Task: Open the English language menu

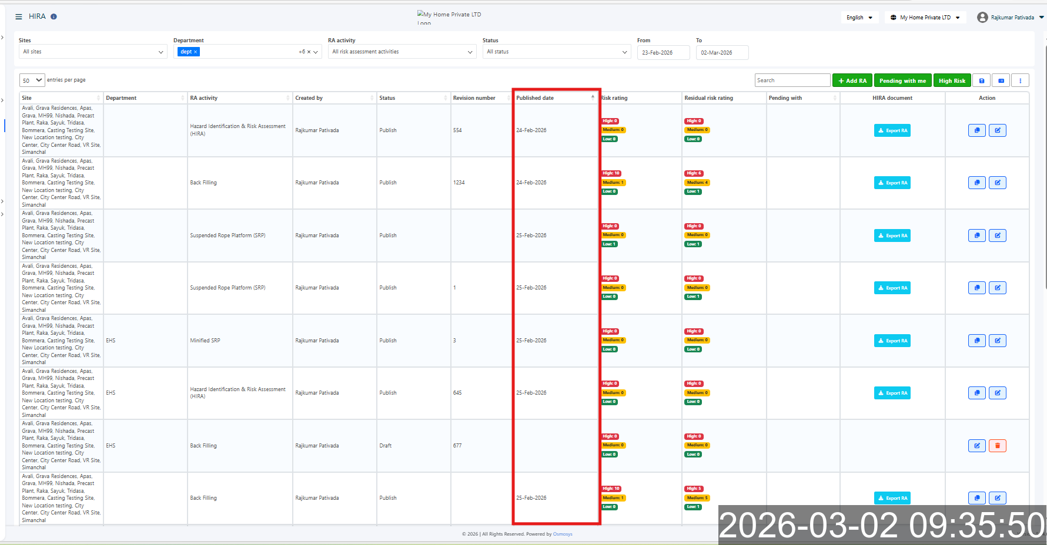Action: pos(859,18)
